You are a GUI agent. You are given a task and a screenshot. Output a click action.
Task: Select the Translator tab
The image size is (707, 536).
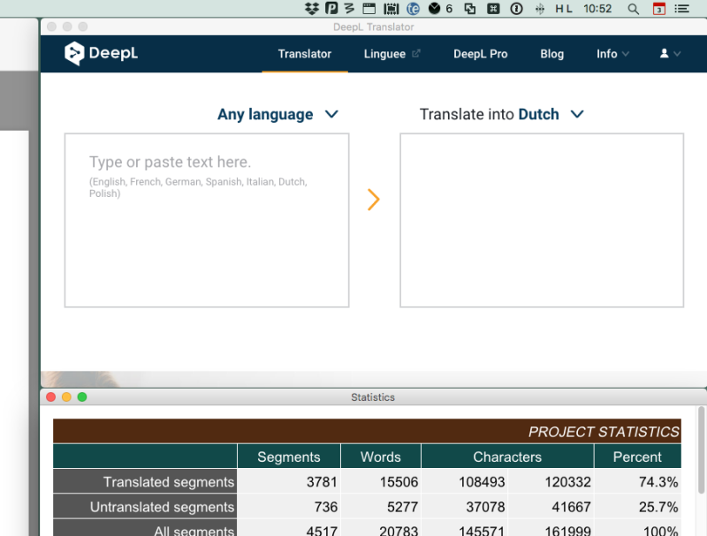click(x=304, y=54)
